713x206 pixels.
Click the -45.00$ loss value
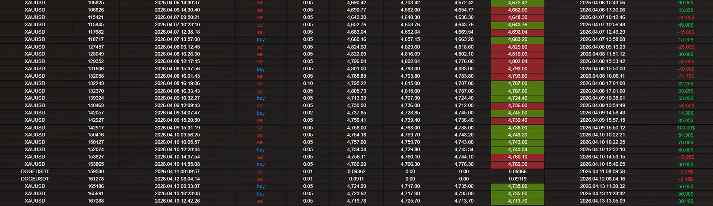point(686,32)
